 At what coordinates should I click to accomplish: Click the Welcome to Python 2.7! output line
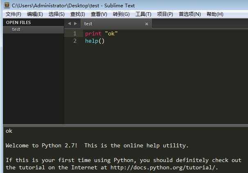click(97, 145)
